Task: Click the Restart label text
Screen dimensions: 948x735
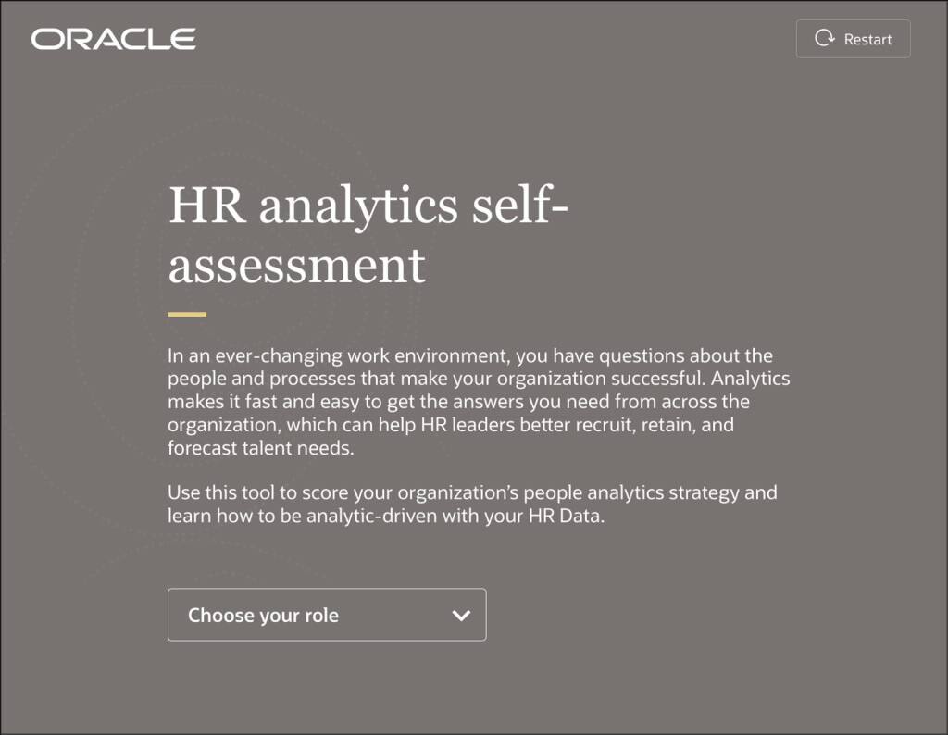Action: pos(867,39)
